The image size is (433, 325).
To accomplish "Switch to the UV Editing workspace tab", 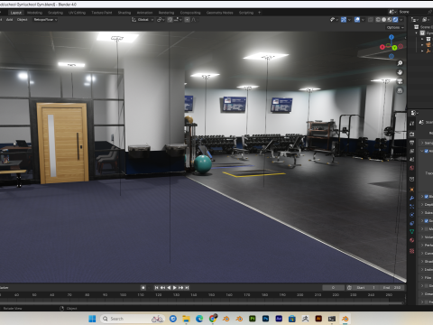I will tap(77, 13).
